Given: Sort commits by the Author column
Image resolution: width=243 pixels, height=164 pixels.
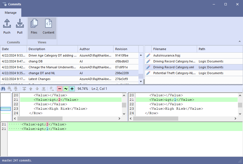Looking at the screenshot, I should point(96,49).
